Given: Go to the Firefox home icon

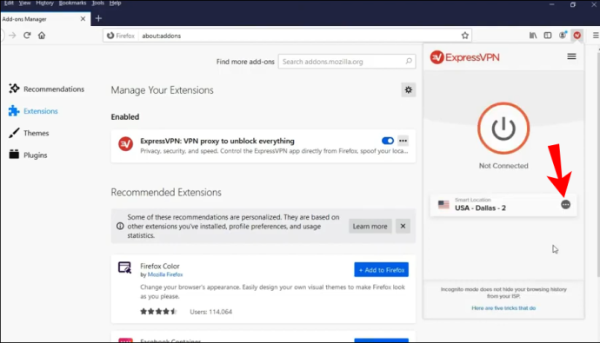Looking at the screenshot, I should pyautogui.click(x=42, y=36).
